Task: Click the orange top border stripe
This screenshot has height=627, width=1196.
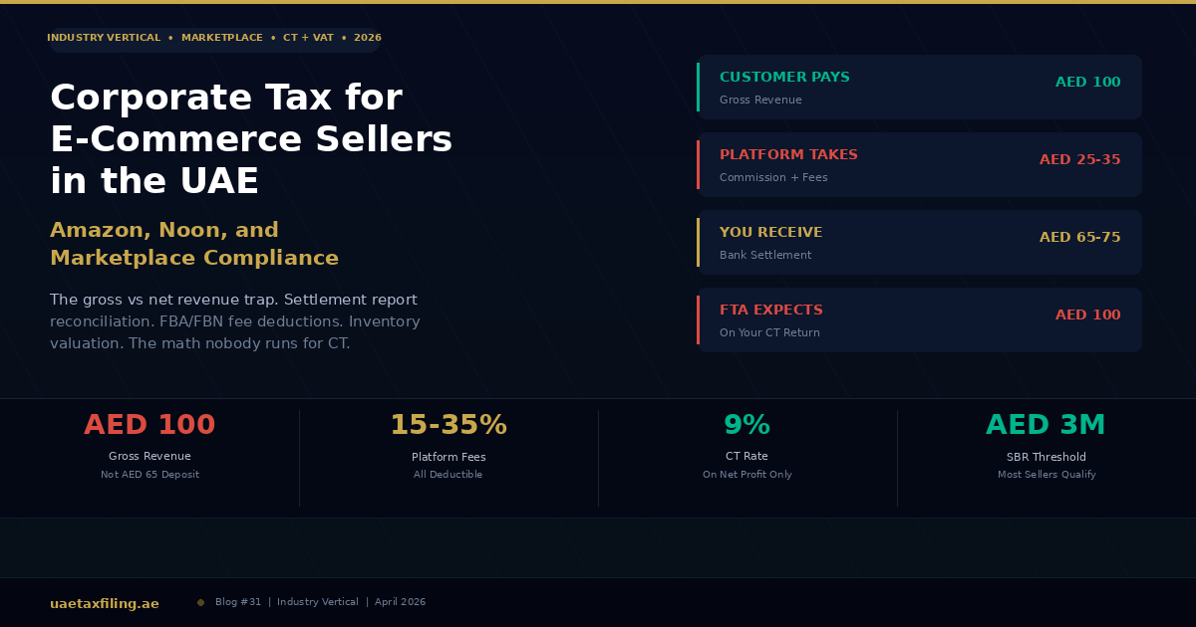Action: pos(598,2)
